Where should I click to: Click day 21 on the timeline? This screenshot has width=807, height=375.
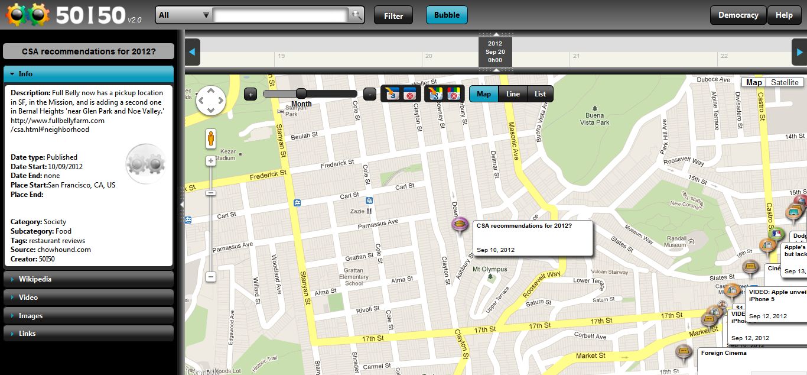(x=575, y=56)
